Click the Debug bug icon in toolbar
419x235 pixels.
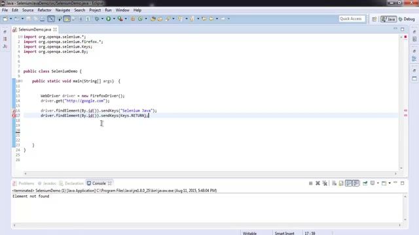[x=97, y=19]
